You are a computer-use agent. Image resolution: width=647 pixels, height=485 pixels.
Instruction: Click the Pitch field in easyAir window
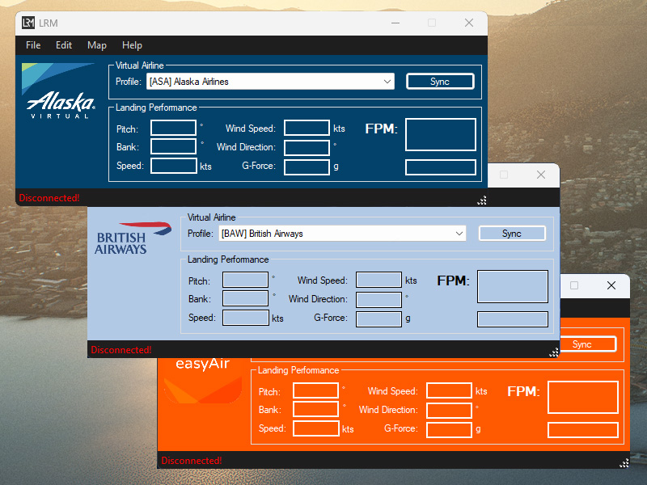[x=315, y=390]
